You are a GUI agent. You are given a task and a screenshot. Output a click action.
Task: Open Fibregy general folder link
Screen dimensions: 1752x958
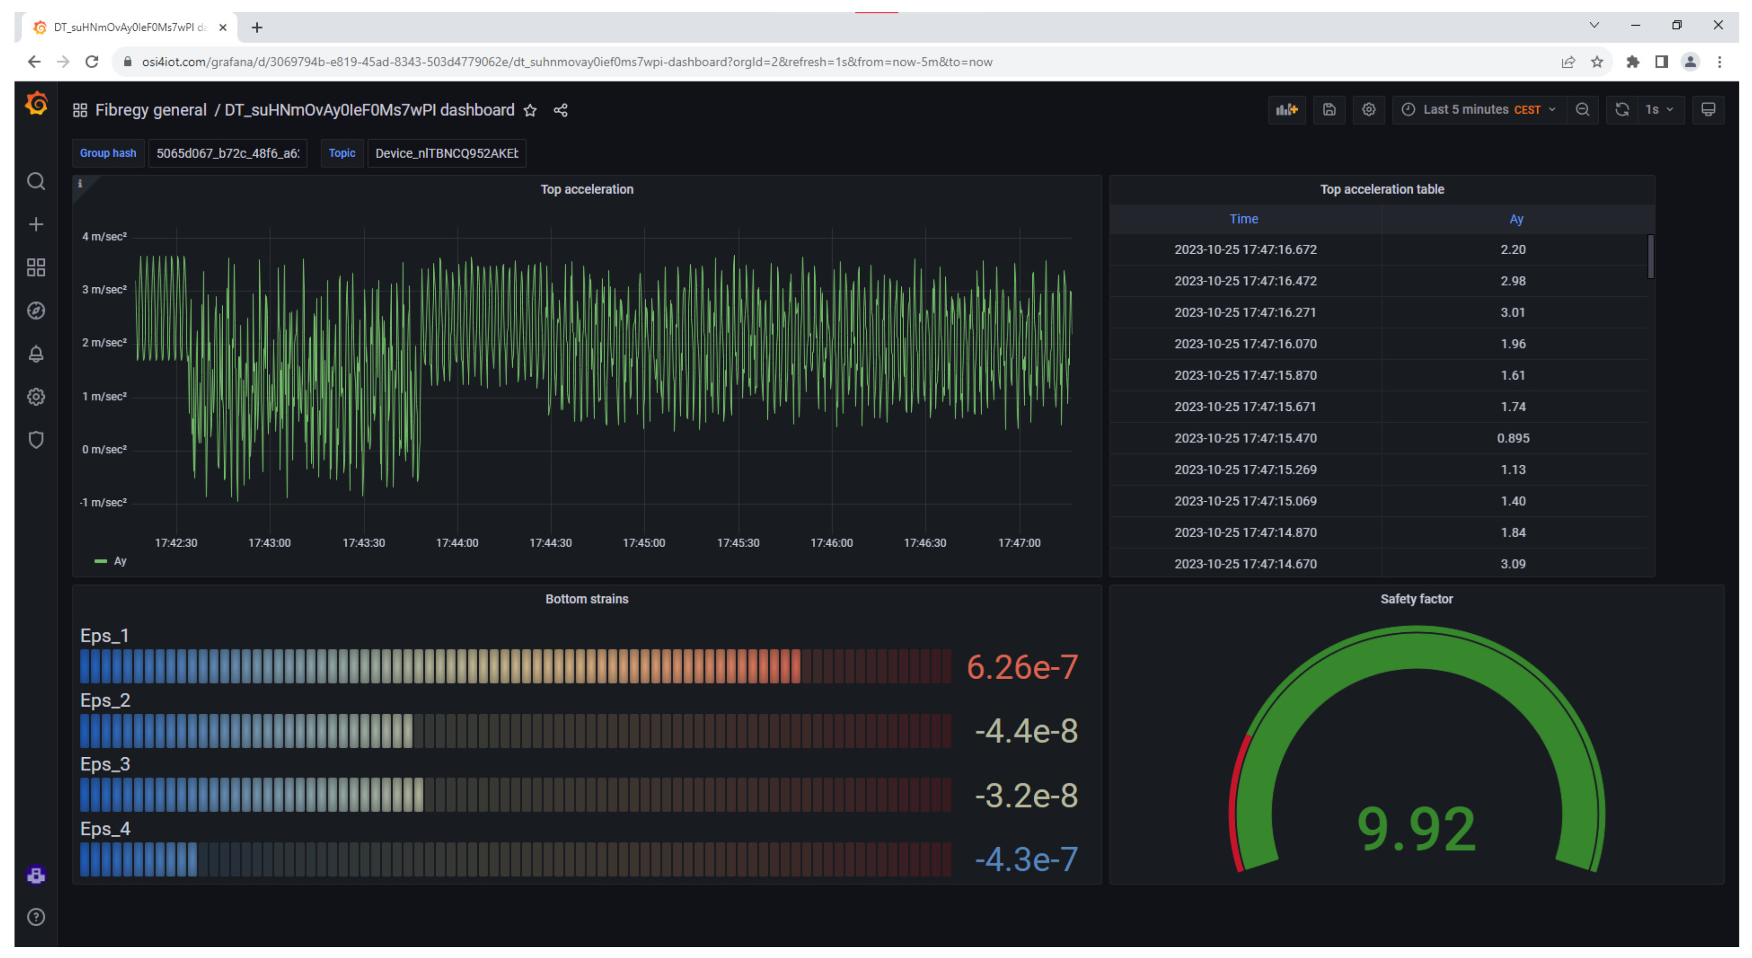tap(150, 110)
